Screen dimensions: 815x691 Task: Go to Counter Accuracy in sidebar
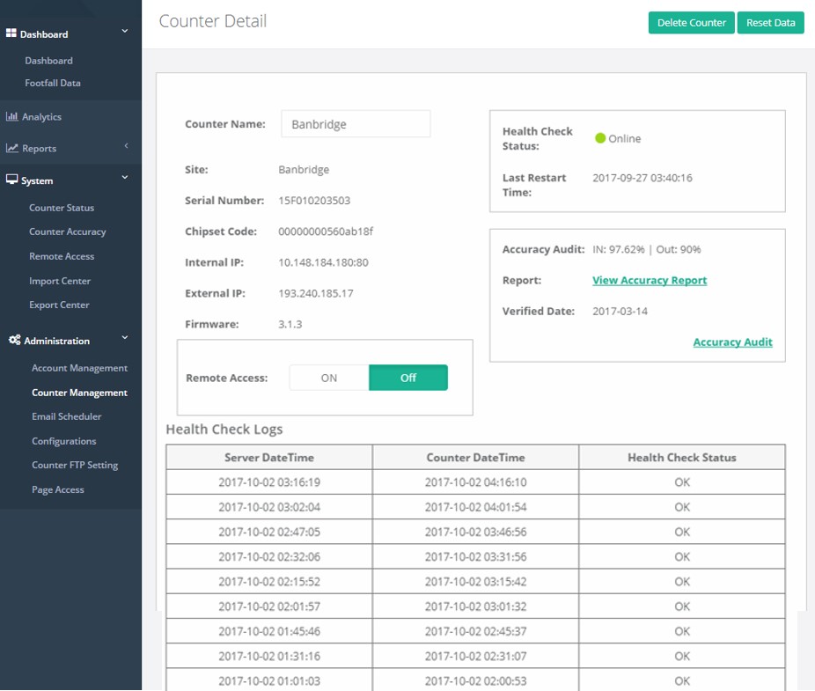pyautogui.click(x=68, y=232)
